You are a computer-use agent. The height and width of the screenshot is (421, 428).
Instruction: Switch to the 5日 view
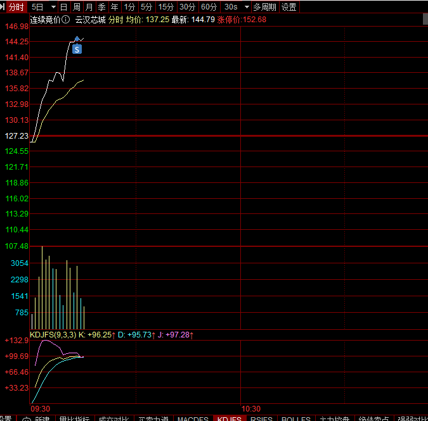coord(37,7)
